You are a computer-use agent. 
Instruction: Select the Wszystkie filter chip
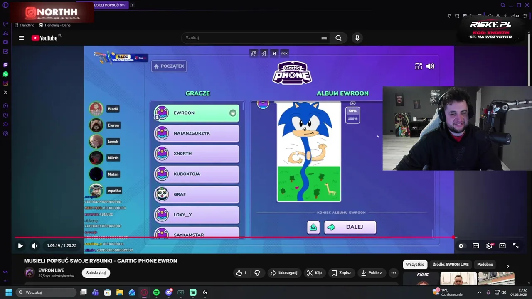415,265
